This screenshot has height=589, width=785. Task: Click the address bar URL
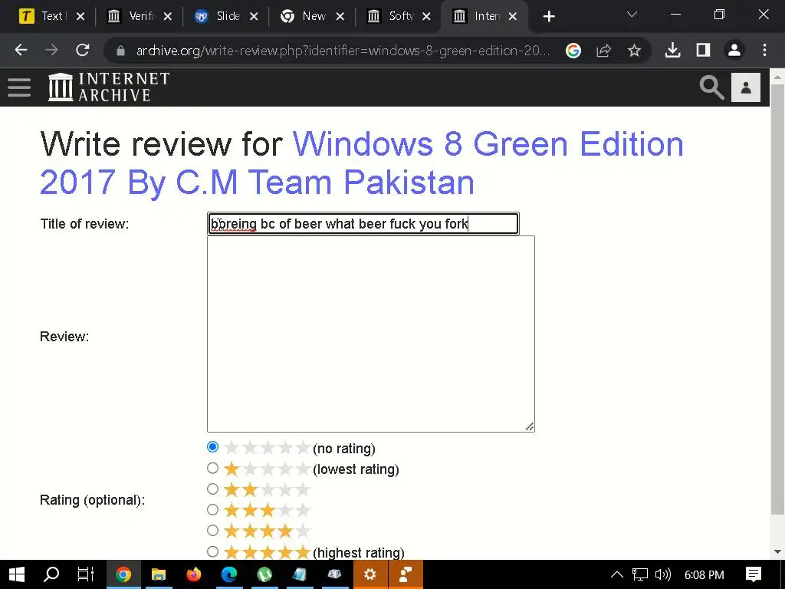pyautogui.click(x=343, y=51)
